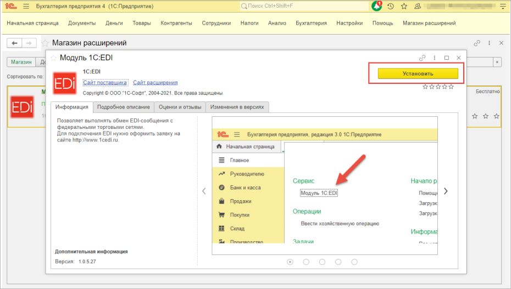Viewport: 511px width, 289px height.
Task: Click the extension screenshot preview image
Action: click(x=325, y=185)
